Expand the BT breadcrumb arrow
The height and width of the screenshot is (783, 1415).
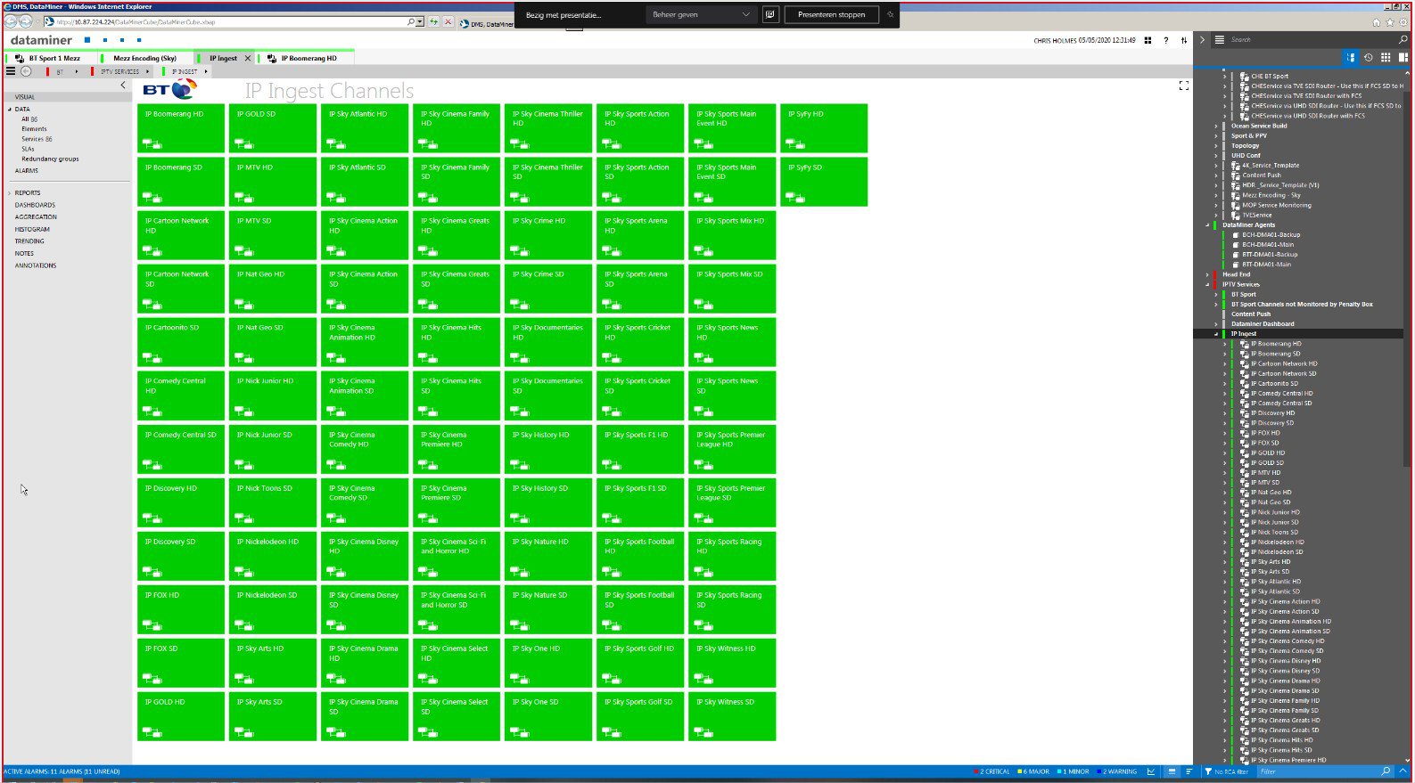[76, 71]
